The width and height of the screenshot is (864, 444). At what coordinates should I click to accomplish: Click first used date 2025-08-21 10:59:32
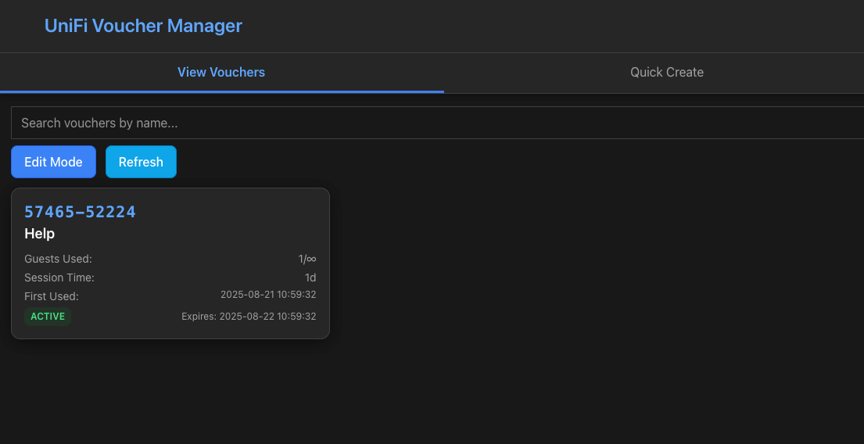[268, 295]
